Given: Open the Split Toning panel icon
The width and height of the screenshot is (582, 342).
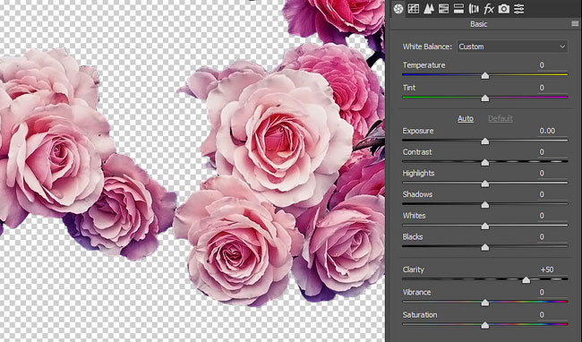Looking at the screenshot, I should click(458, 9).
